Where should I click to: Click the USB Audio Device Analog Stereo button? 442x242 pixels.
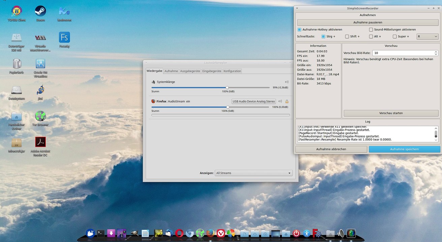tap(254, 101)
